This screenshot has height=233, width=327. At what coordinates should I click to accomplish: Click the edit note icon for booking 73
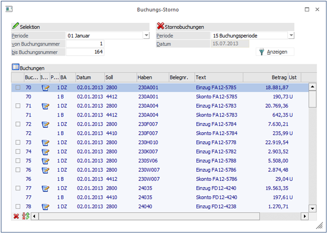[x=45, y=142]
